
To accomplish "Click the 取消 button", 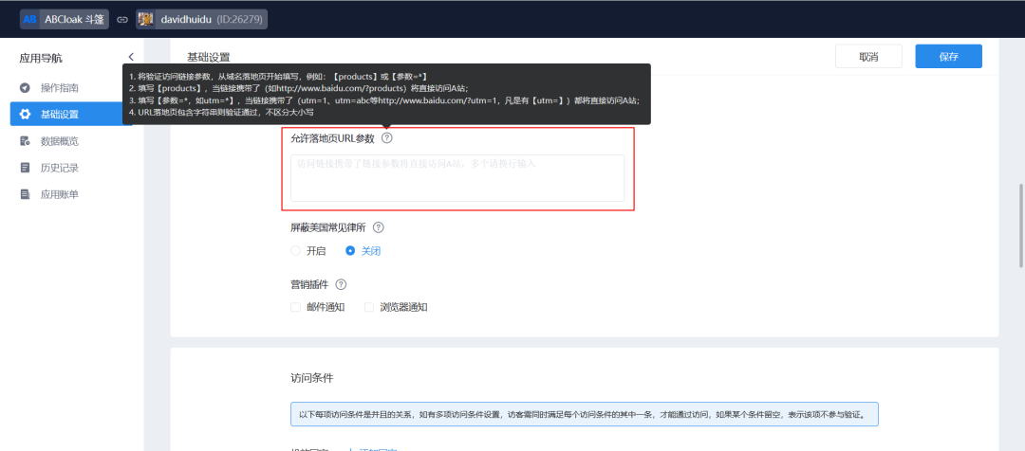I will [x=868, y=57].
